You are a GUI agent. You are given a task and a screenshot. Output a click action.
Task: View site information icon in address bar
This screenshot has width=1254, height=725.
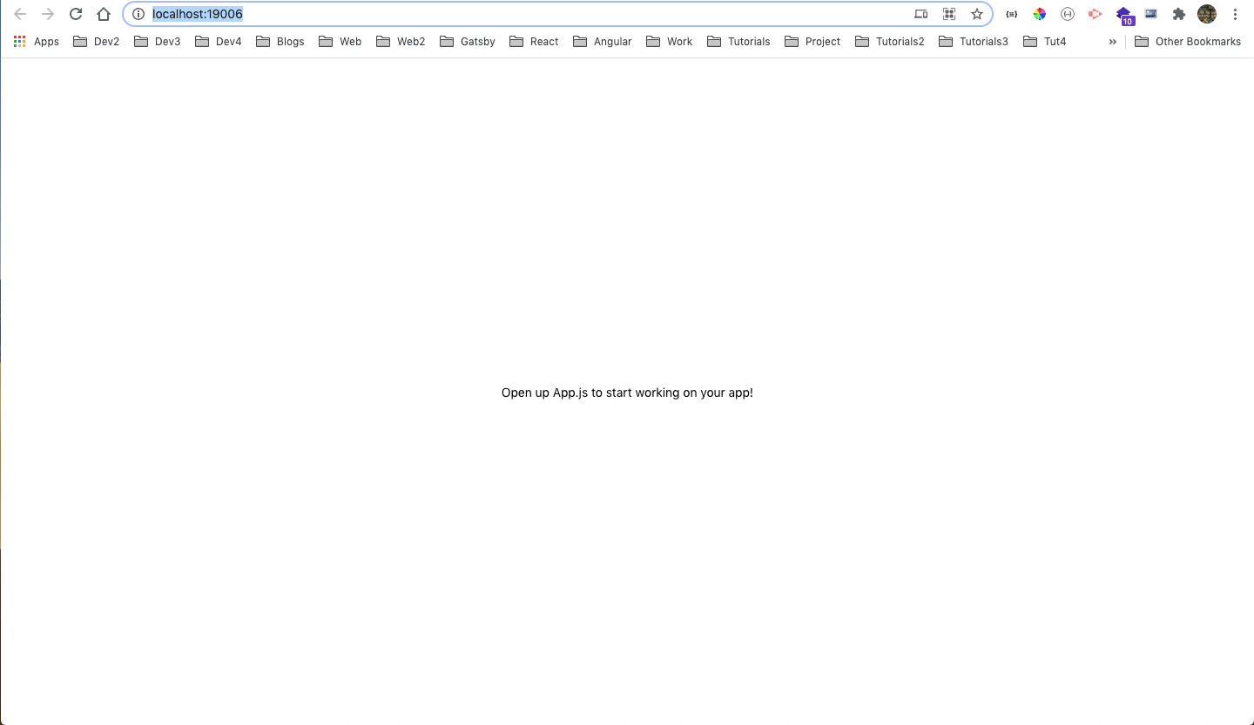pos(138,14)
